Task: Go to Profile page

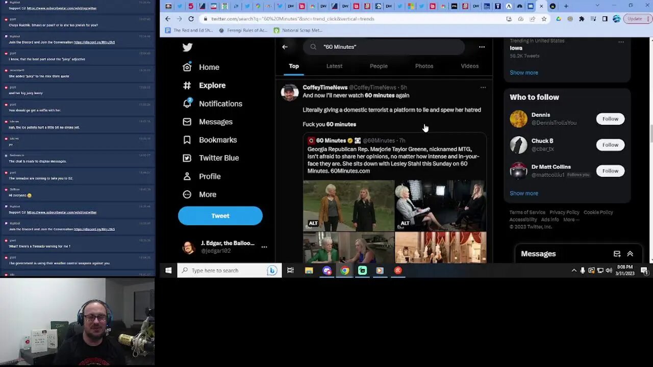Action: pos(202,176)
